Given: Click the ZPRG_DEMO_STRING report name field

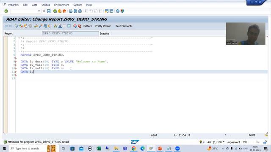Looking at the screenshot, I should (x=70, y=33).
